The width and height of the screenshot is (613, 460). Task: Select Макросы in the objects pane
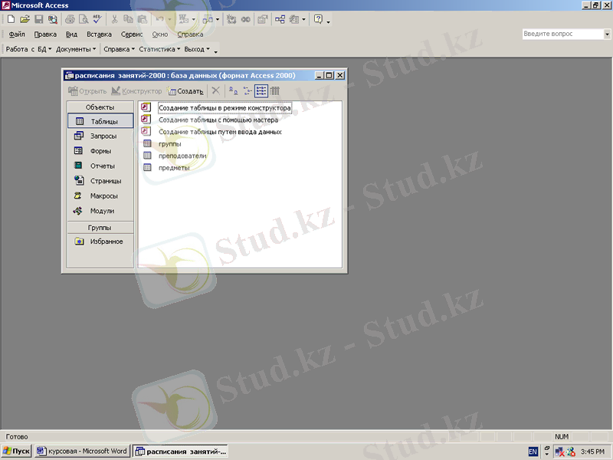(100, 195)
